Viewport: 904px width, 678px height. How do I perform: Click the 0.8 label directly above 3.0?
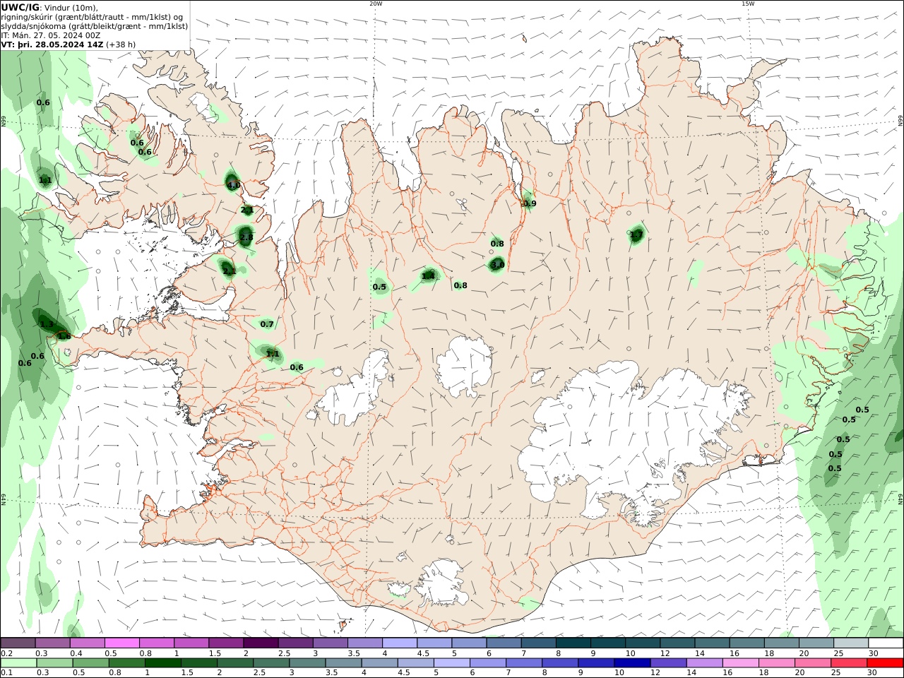[497, 244]
